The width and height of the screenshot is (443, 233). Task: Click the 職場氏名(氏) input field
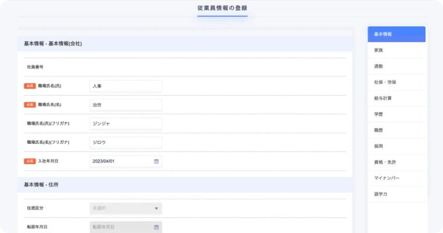tap(126, 86)
